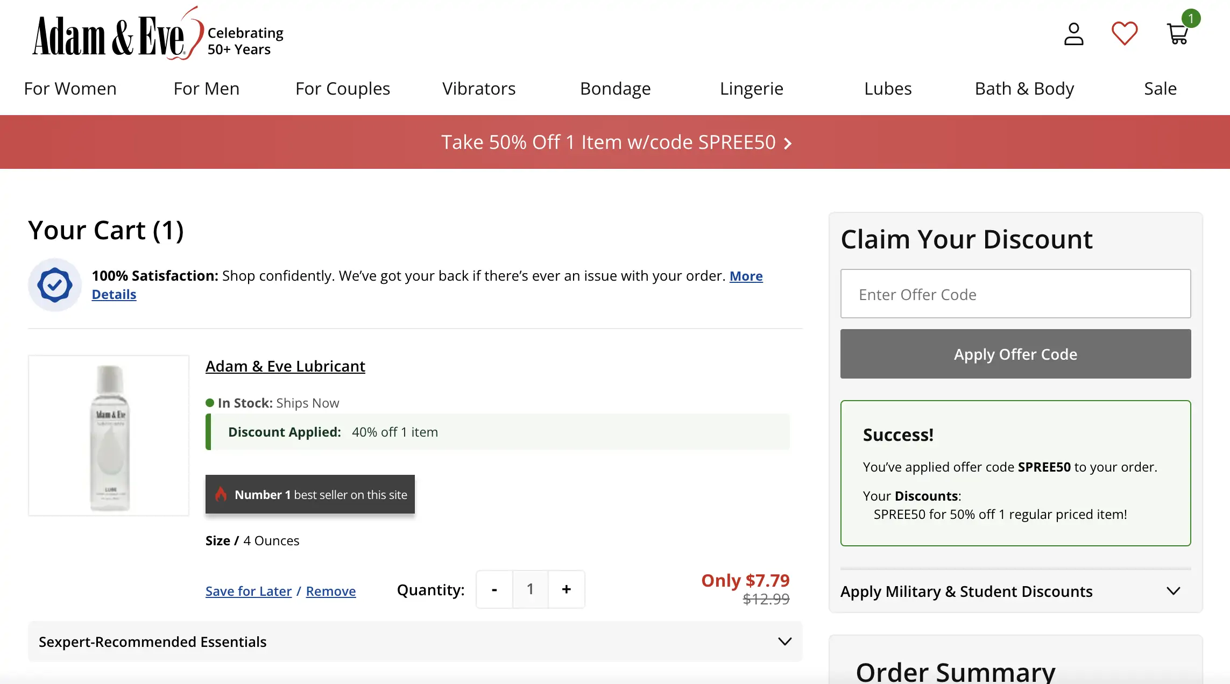Click Save for Later link
1230x684 pixels.
249,591
